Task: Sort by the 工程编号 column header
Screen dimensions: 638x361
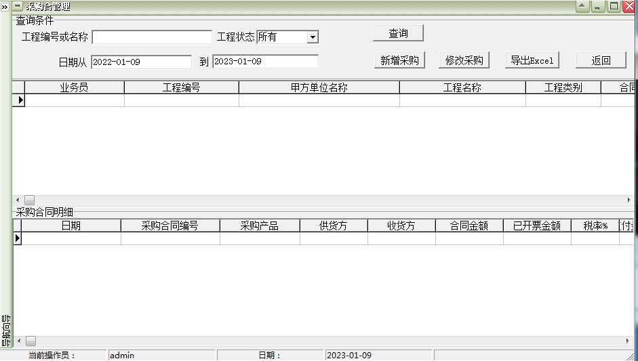Action: 182,87
